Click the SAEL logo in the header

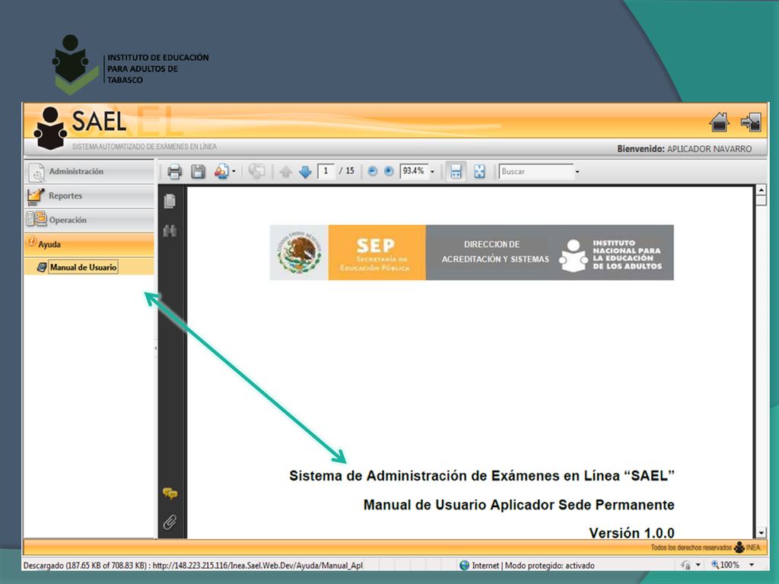point(80,128)
